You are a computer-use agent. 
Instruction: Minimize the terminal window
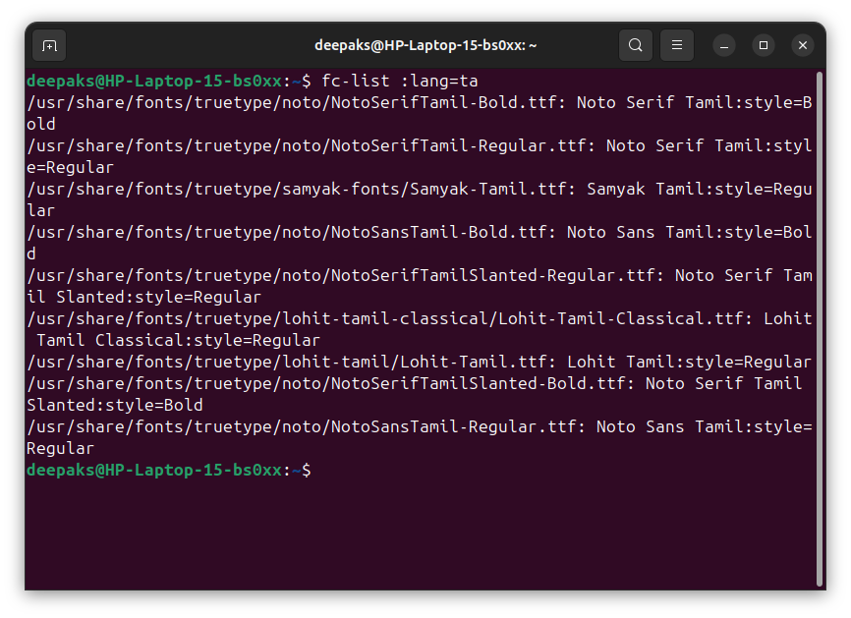(724, 45)
